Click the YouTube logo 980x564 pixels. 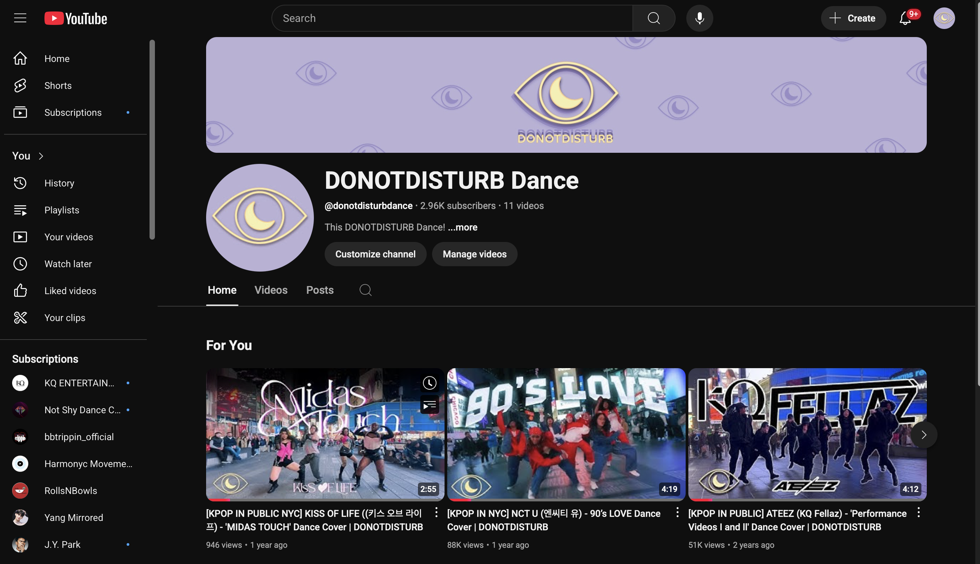tap(76, 18)
